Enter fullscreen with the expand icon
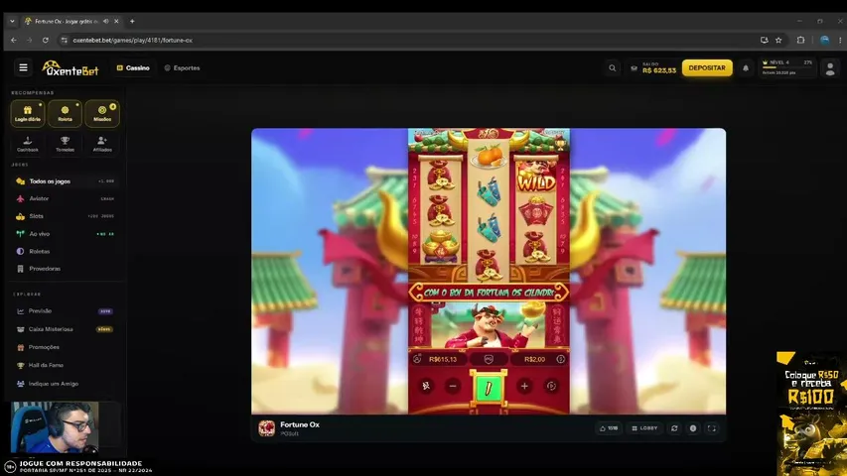The image size is (847, 476). (711, 428)
